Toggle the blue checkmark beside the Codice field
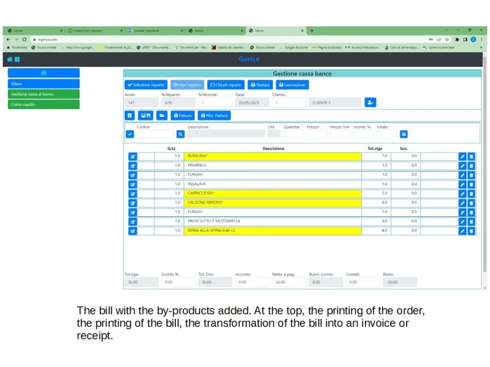Viewport: 490px width, 367px height. tap(130, 134)
